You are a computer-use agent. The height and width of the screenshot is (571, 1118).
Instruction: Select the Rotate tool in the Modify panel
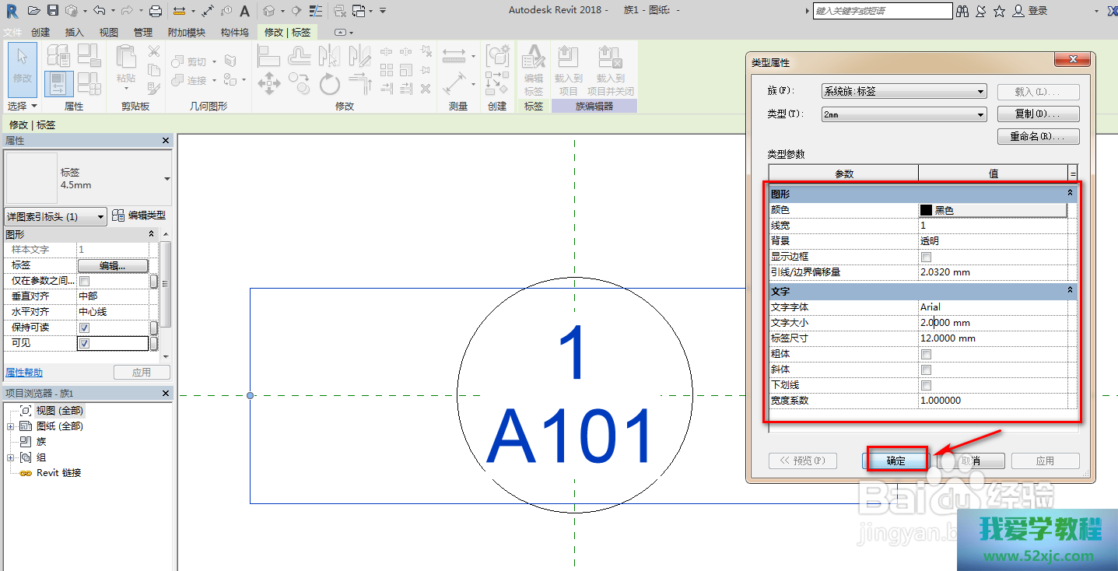click(329, 82)
